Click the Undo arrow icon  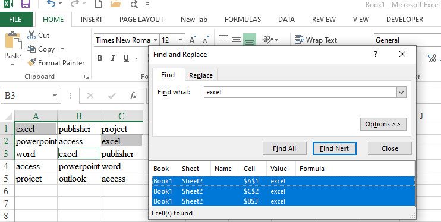pos(51,4)
